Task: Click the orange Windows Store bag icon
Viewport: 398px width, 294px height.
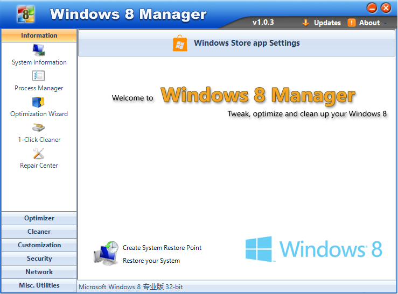Action: click(x=180, y=43)
